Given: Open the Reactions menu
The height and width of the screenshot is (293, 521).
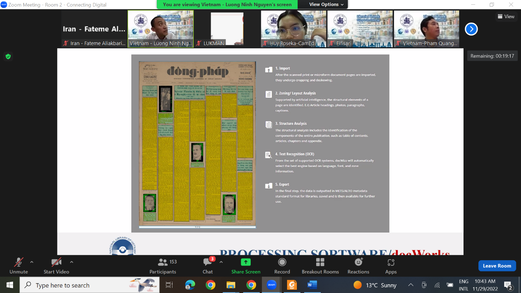Looking at the screenshot, I should click(358, 266).
